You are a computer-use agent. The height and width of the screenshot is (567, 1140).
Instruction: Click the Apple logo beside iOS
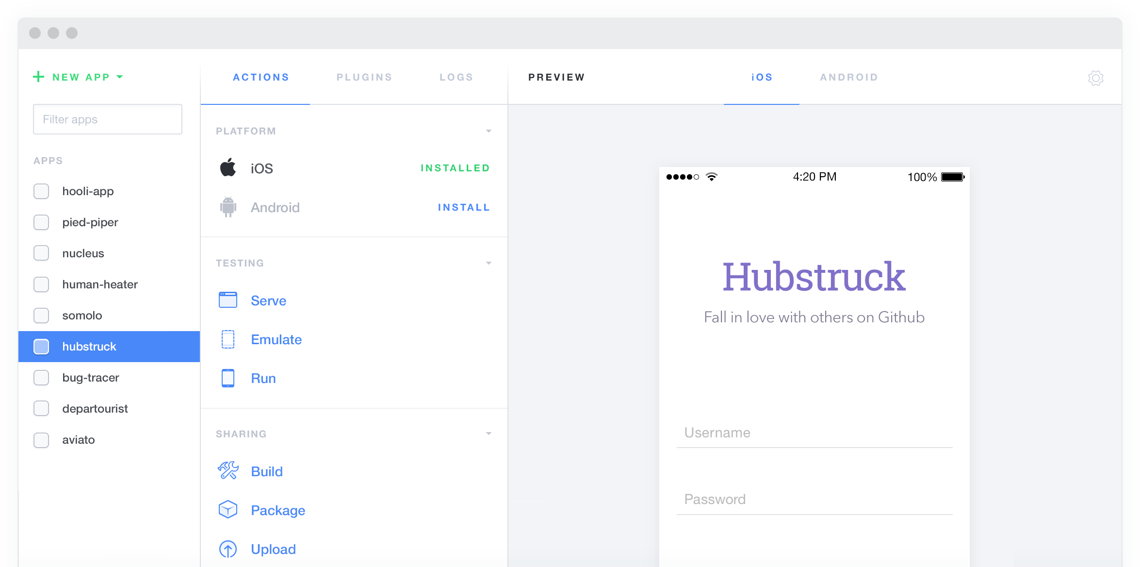(228, 168)
